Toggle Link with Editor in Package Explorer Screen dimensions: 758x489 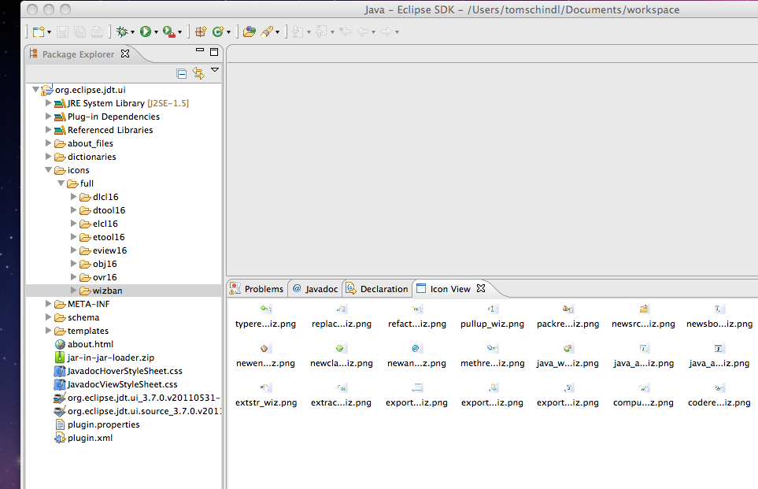(x=198, y=73)
